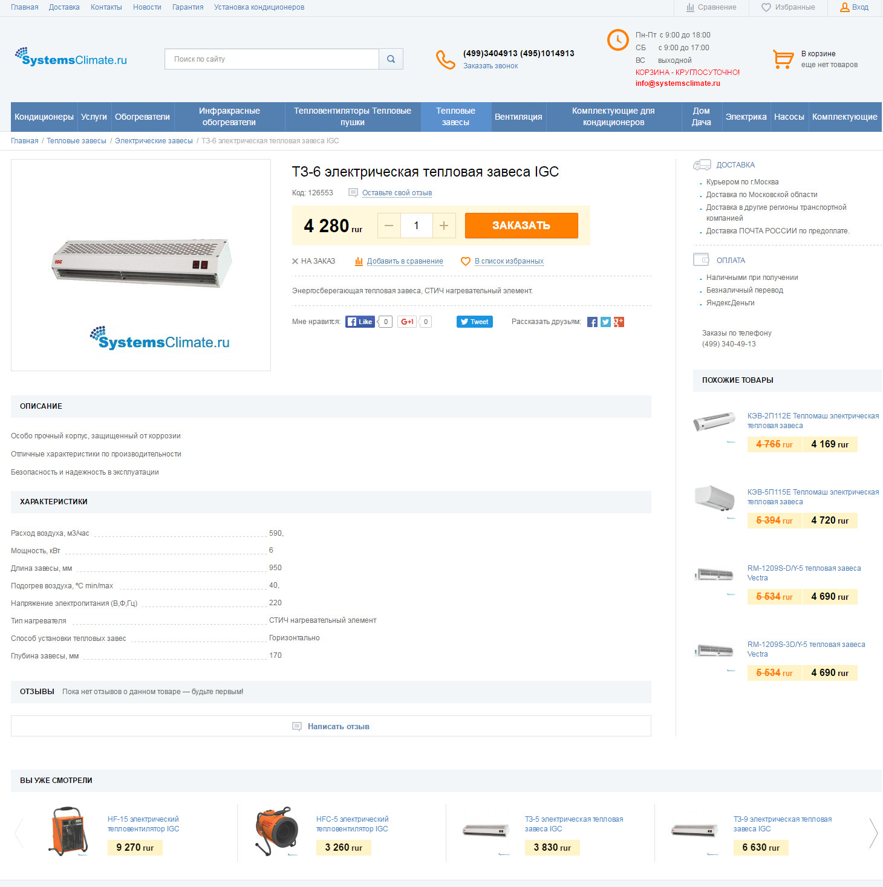Open RM-1209S-D/Y-5 тепловая завеса link
Screen dimensions: 883x887
point(804,573)
